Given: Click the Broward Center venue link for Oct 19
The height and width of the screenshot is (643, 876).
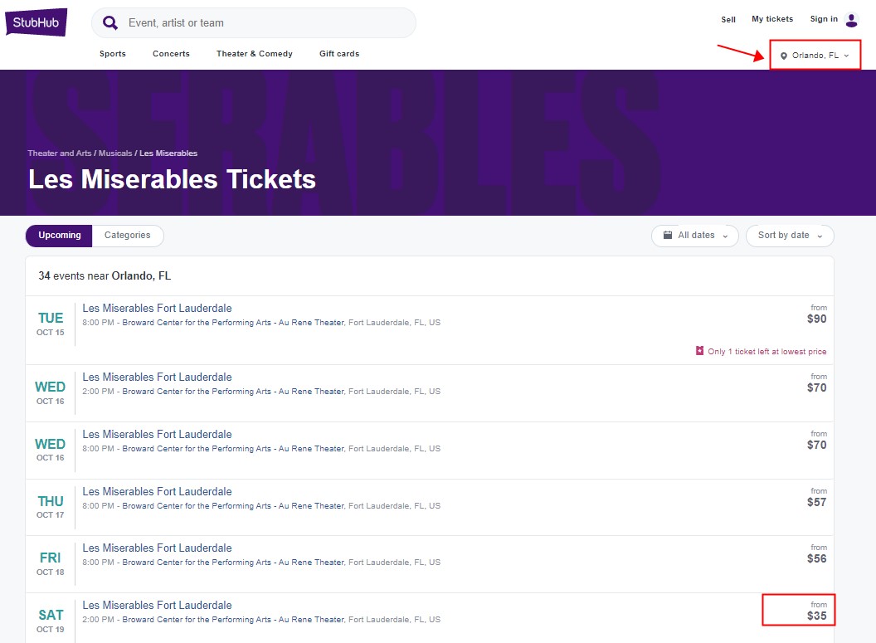Looking at the screenshot, I should [233, 620].
